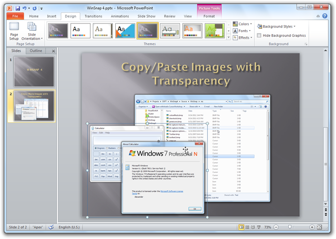Click the spell check icon in status bar

(x=51, y=227)
